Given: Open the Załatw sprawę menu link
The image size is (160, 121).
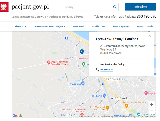Looking at the screenshot, I should [x=121, y=26].
